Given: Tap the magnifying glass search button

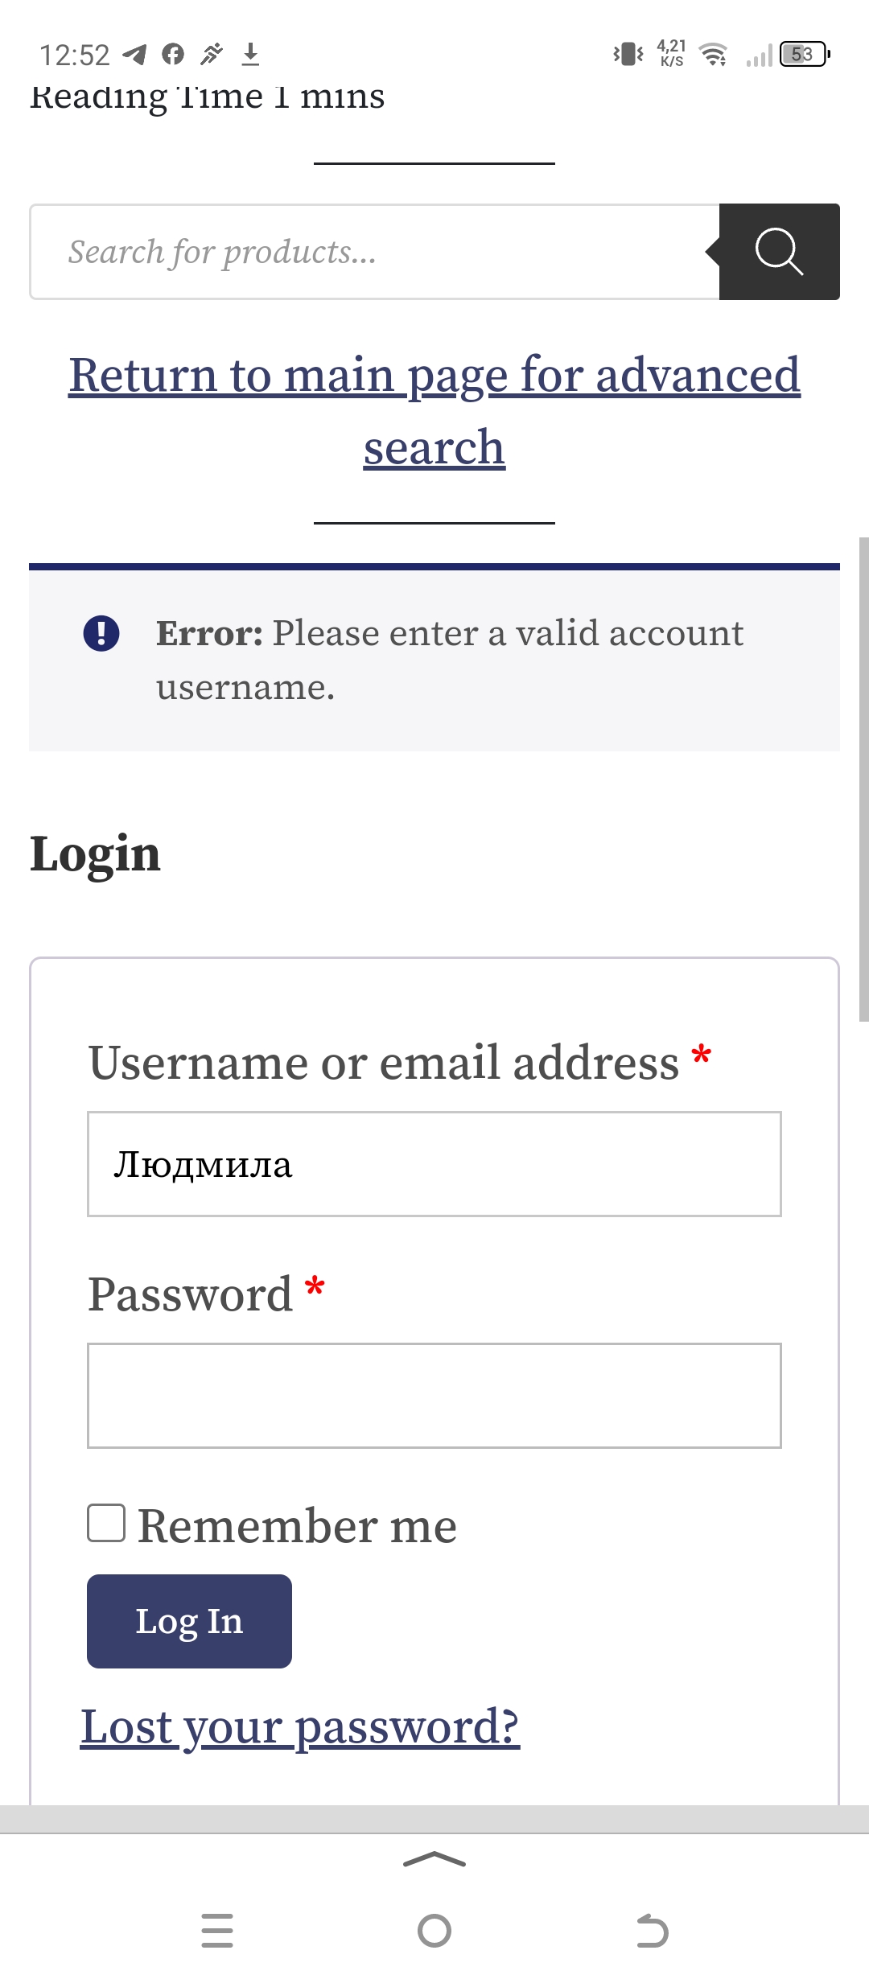Looking at the screenshot, I should (779, 252).
